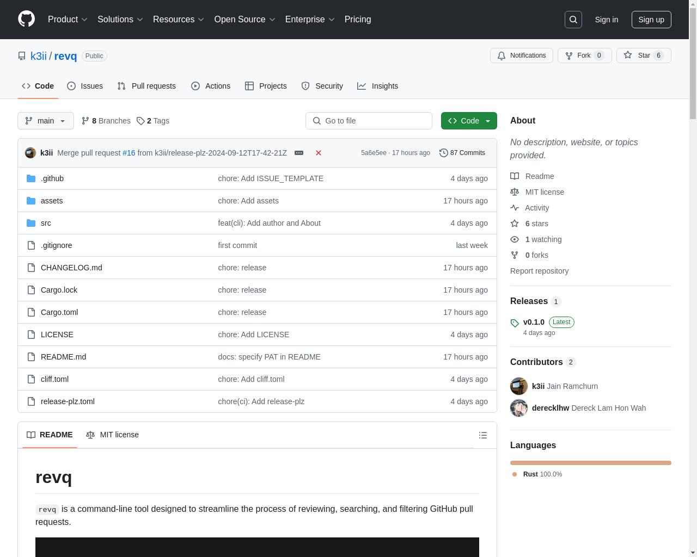Open README.md file

click(x=63, y=357)
